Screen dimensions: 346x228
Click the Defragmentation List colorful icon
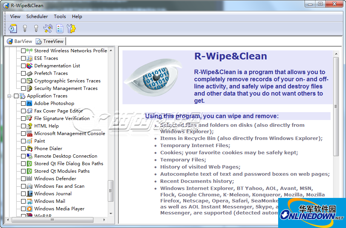[29, 65]
